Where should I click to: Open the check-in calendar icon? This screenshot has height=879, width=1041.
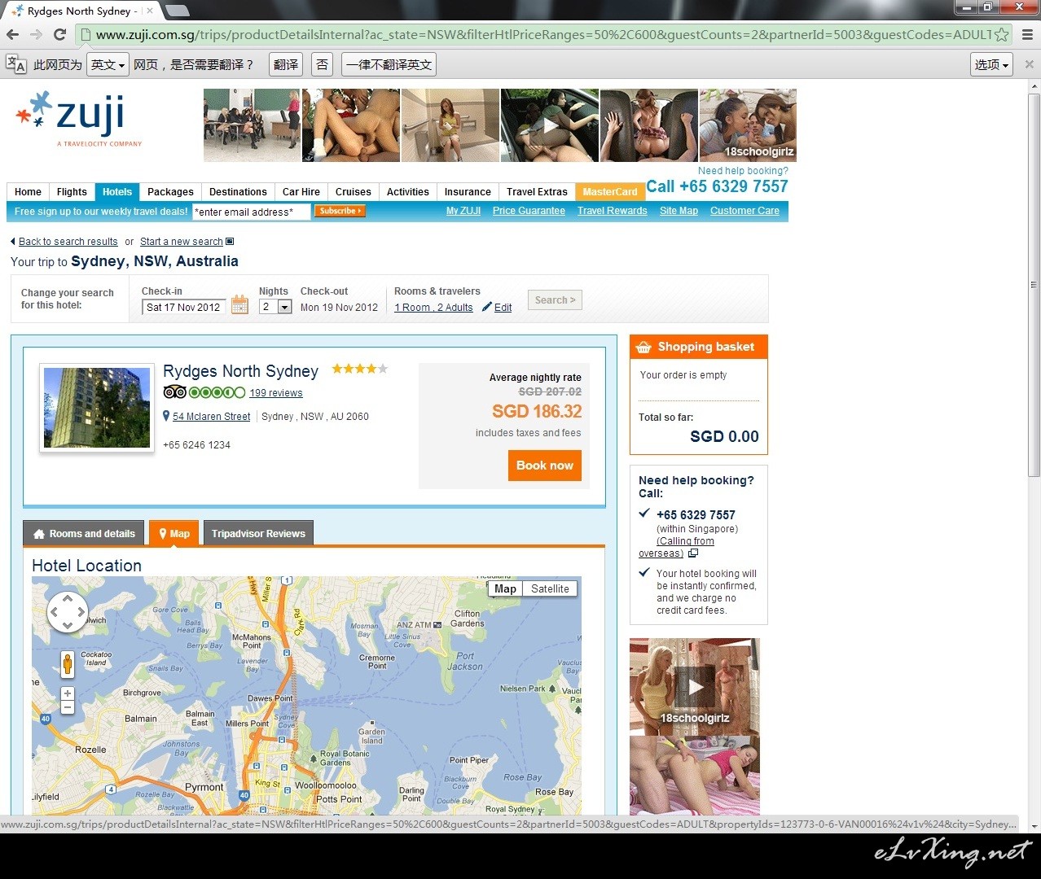239,304
